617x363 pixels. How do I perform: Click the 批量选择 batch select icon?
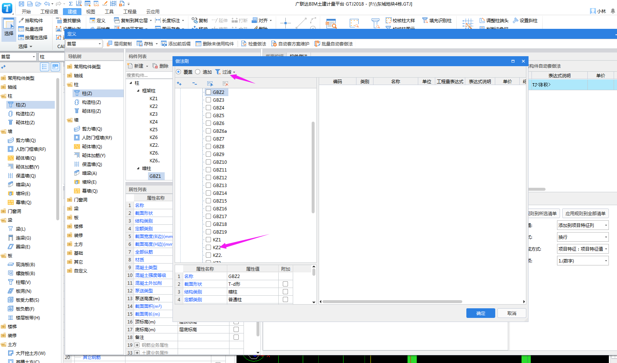pyautogui.click(x=21, y=29)
